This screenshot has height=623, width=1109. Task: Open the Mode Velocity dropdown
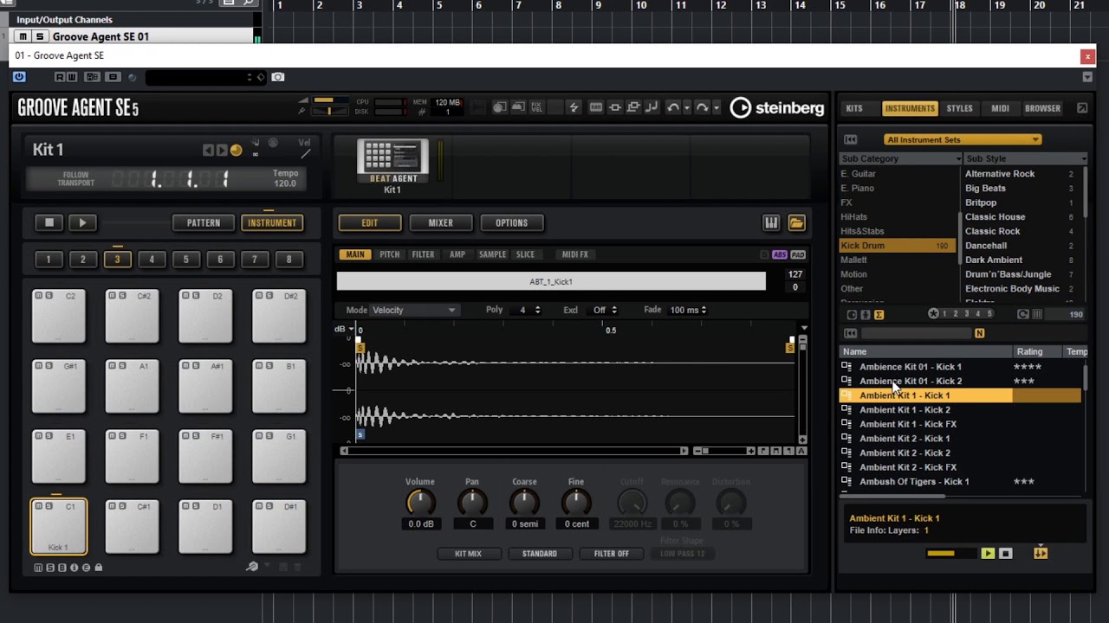pos(414,310)
